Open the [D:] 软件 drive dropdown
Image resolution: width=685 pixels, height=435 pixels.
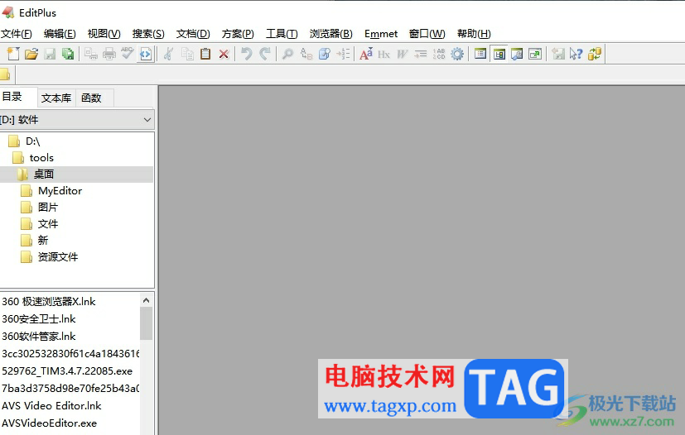(x=76, y=120)
